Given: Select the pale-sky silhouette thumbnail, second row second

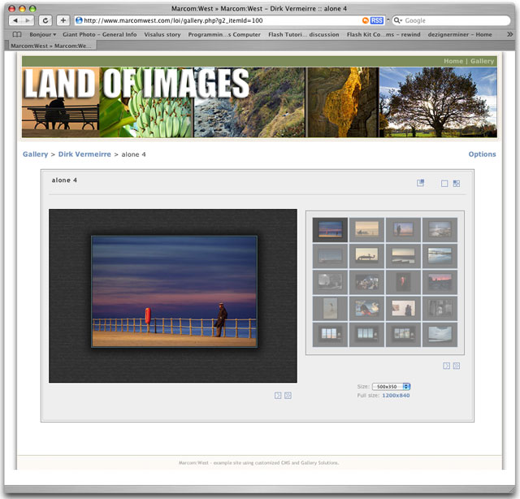Looking at the screenshot, I should coord(366,256).
